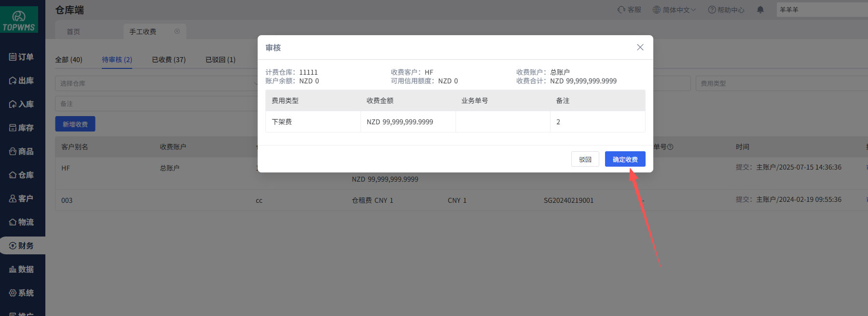Open the 羊羊羊 user account field

tap(822, 10)
